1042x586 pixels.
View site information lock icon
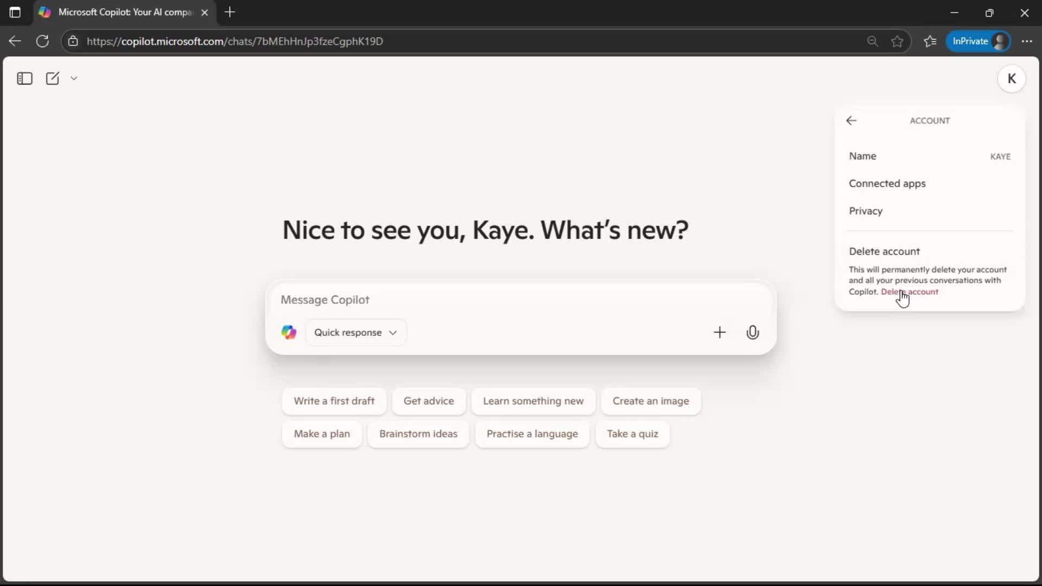click(73, 41)
